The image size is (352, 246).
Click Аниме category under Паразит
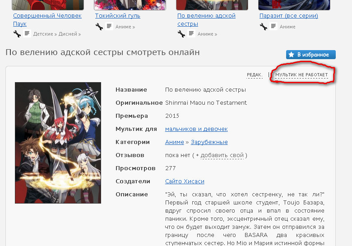coord(287,27)
